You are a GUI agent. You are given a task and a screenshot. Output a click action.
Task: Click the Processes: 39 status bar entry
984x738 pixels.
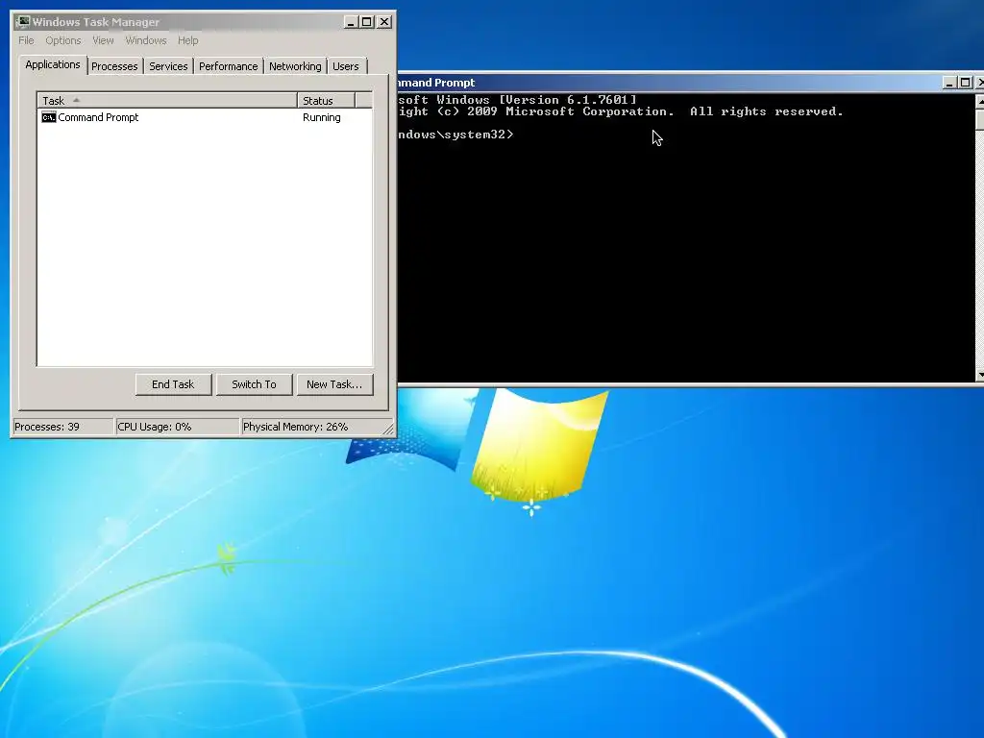pyautogui.click(x=62, y=427)
